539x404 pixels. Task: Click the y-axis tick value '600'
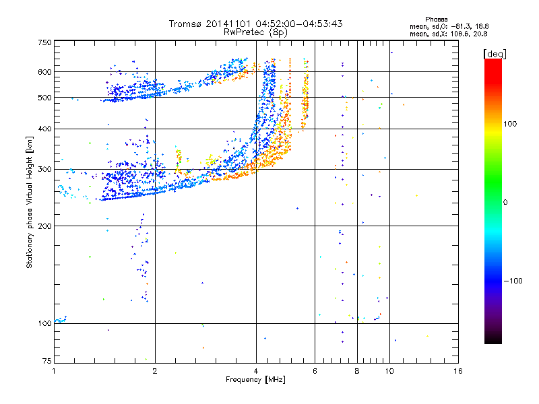pos(45,72)
